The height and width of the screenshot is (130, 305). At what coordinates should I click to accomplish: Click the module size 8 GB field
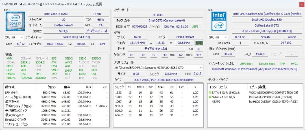coord(136,74)
